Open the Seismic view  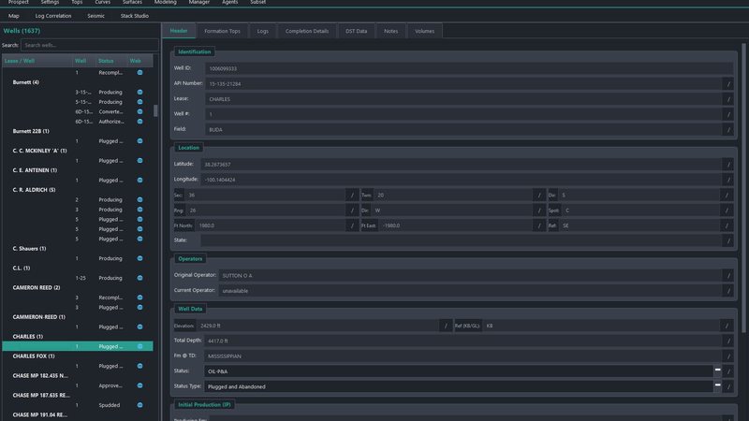coord(96,16)
